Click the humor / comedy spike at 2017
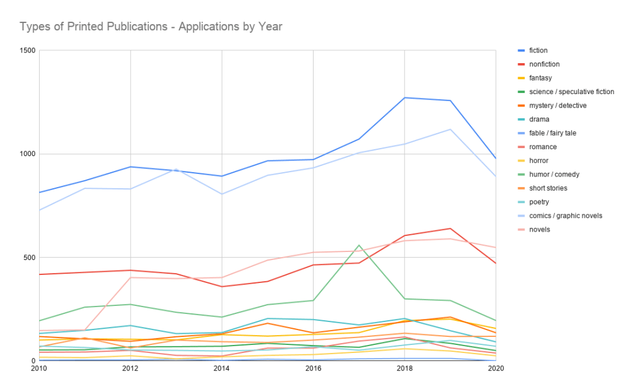Viewport: 634px width, 392px height. 359,245
